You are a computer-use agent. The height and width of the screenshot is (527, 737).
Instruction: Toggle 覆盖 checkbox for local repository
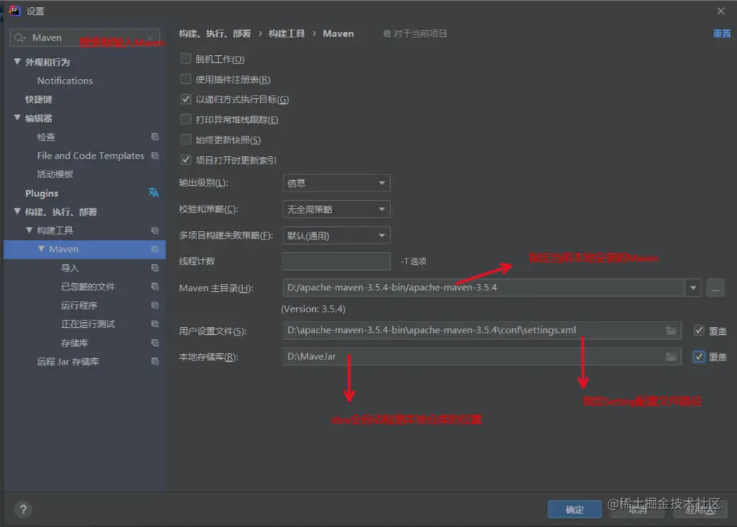699,357
